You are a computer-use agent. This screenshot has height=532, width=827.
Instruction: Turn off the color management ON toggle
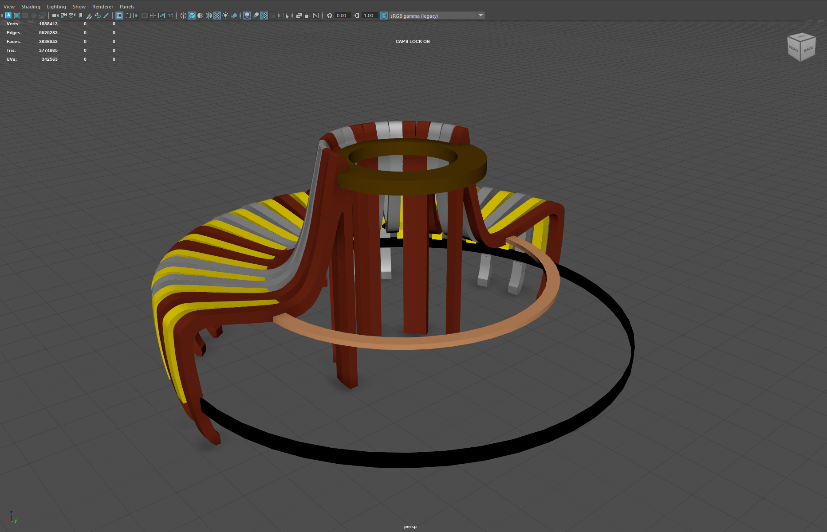383,15
